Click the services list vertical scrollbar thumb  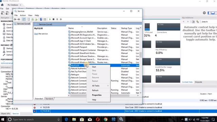point(140,55)
